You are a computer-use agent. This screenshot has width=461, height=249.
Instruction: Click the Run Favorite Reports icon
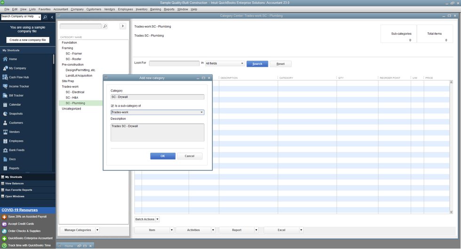coord(3,190)
